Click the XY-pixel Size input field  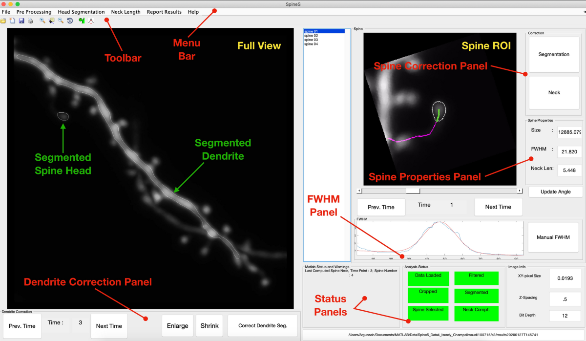tap(565, 278)
